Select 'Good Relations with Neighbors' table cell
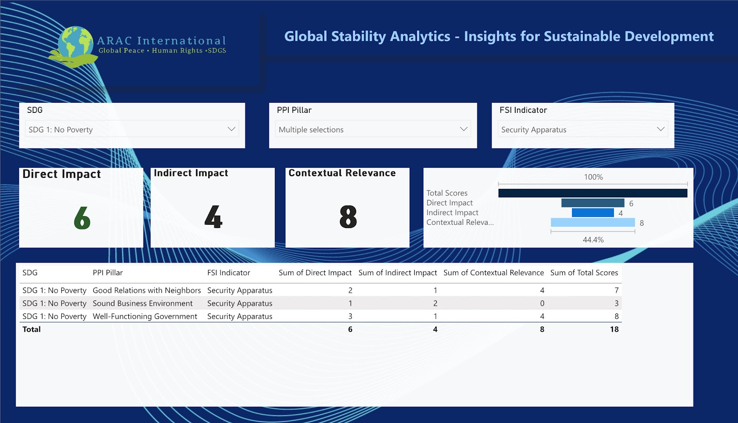The width and height of the screenshot is (738, 423). tap(147, 290)
